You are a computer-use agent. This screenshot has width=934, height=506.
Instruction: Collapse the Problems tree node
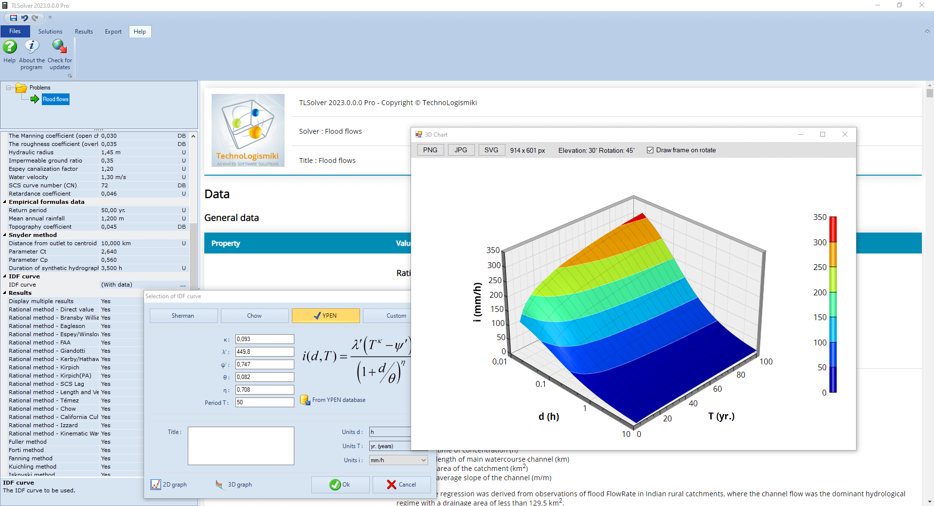(9, 88)
